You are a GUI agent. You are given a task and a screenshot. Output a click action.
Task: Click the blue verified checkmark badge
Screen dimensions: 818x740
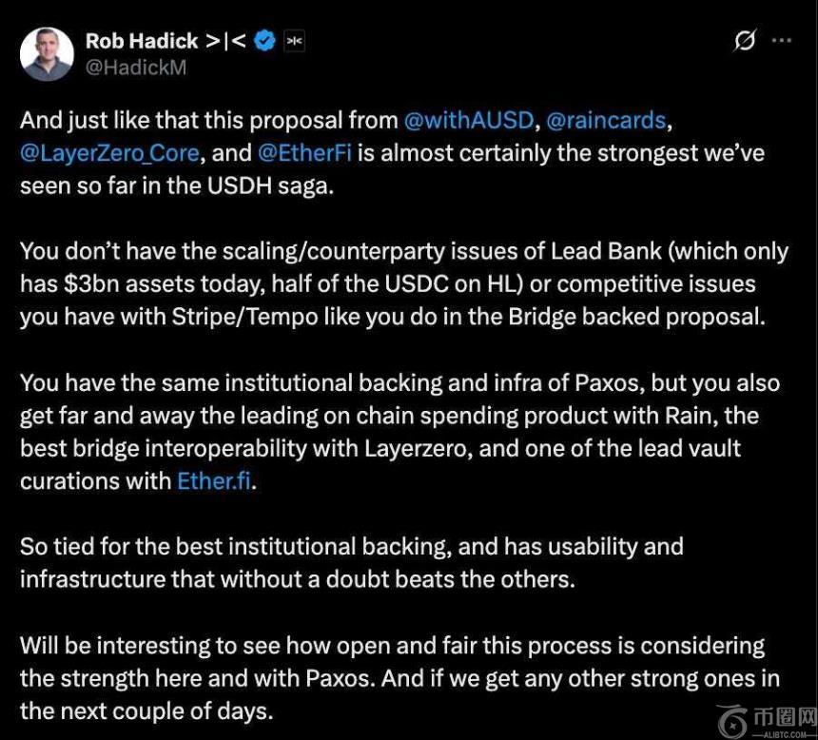point(265,41)
